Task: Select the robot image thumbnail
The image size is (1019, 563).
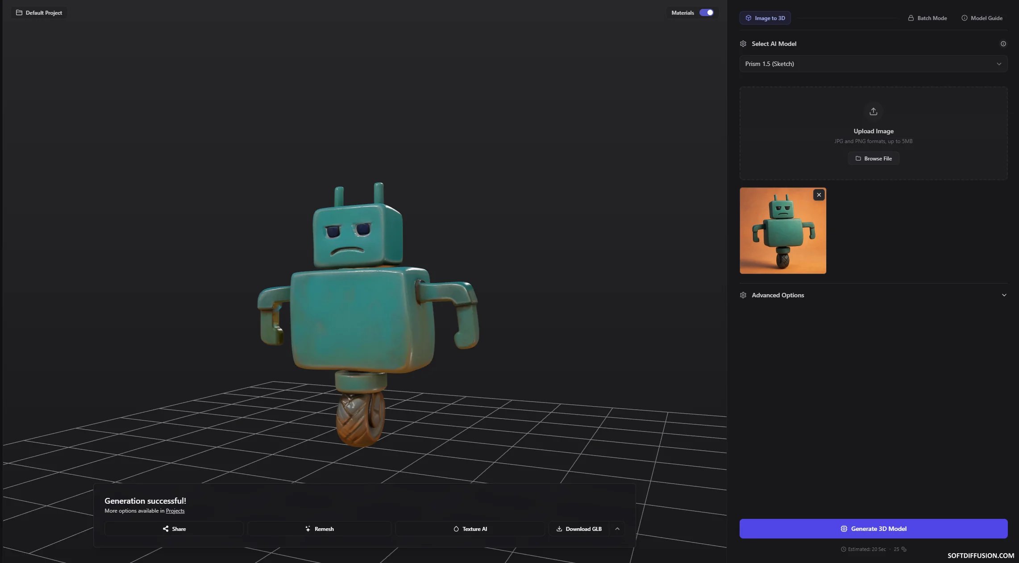Action: [x=782, y=230]
